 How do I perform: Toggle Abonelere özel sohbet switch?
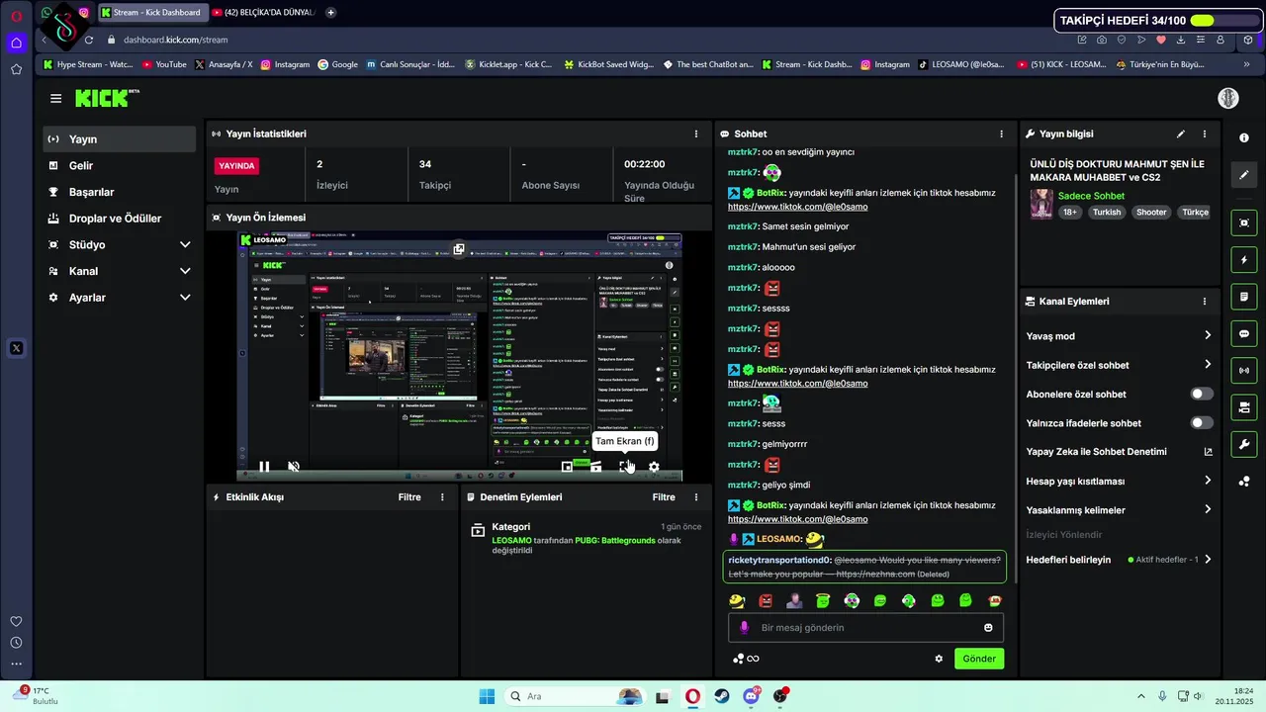click(x=1201, y=394)
